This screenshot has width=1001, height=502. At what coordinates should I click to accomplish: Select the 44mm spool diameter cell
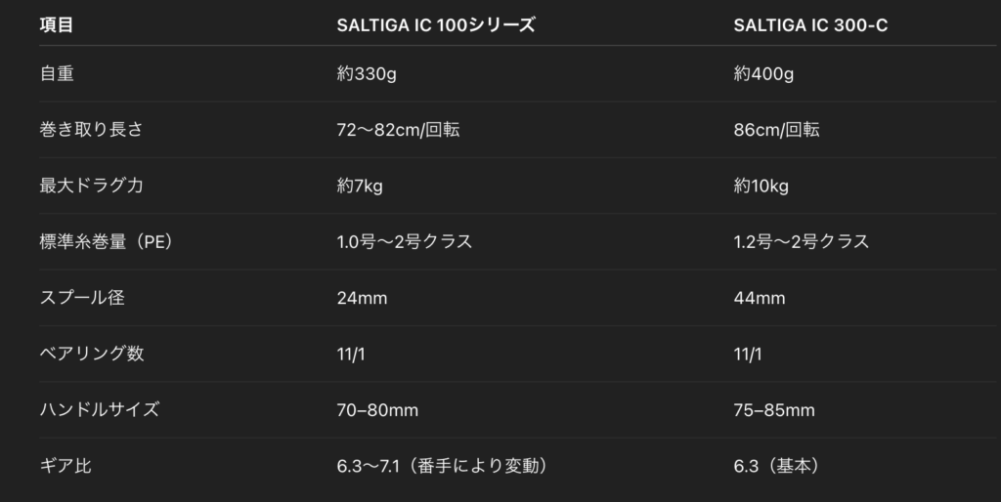pos(760,298)
